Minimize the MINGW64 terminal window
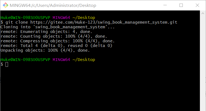Viewport: 206px width, 111px height. click(165, 5)
